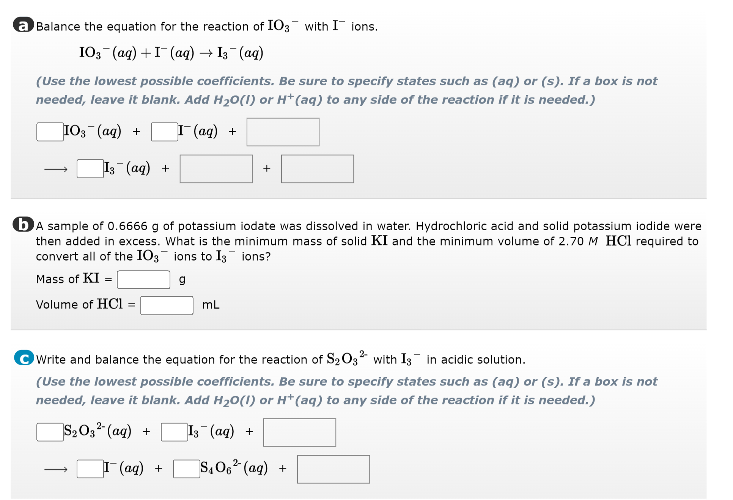Select the first extra product box in part a
The width and height of the screenshot is (733, 500).
pyautogui.click(x=216, y=168)
